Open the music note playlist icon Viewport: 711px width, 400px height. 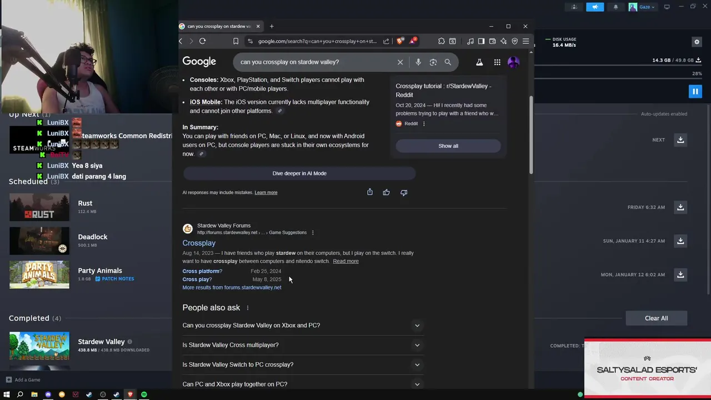pos(470,41)
